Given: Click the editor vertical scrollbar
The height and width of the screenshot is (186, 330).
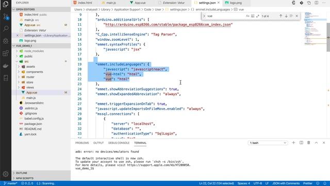Looking at the screenshot, I should coord(328,37).
